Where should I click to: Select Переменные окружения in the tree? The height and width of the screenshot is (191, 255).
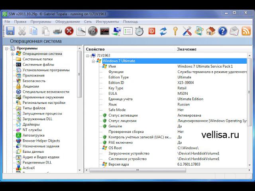click(43, 97)
